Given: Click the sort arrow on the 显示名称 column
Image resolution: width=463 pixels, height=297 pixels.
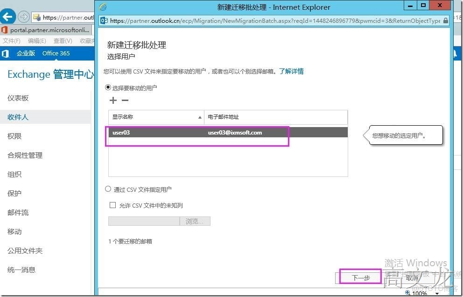Looking at the screenshot, I should (x=200, y=117).
